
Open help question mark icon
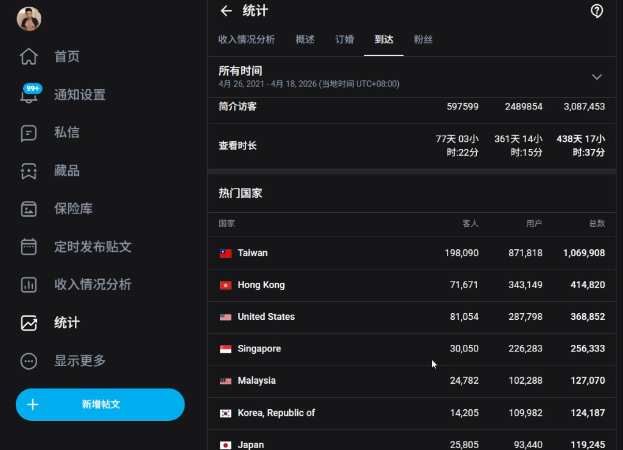[597, 11]
